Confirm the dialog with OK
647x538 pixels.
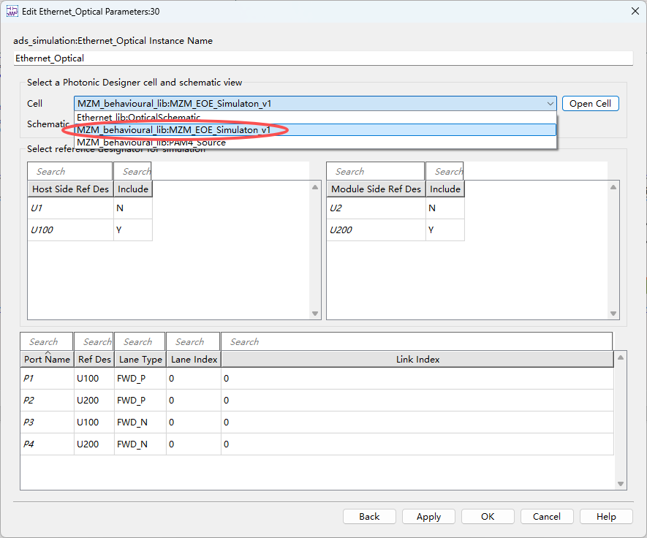[488, 517]
